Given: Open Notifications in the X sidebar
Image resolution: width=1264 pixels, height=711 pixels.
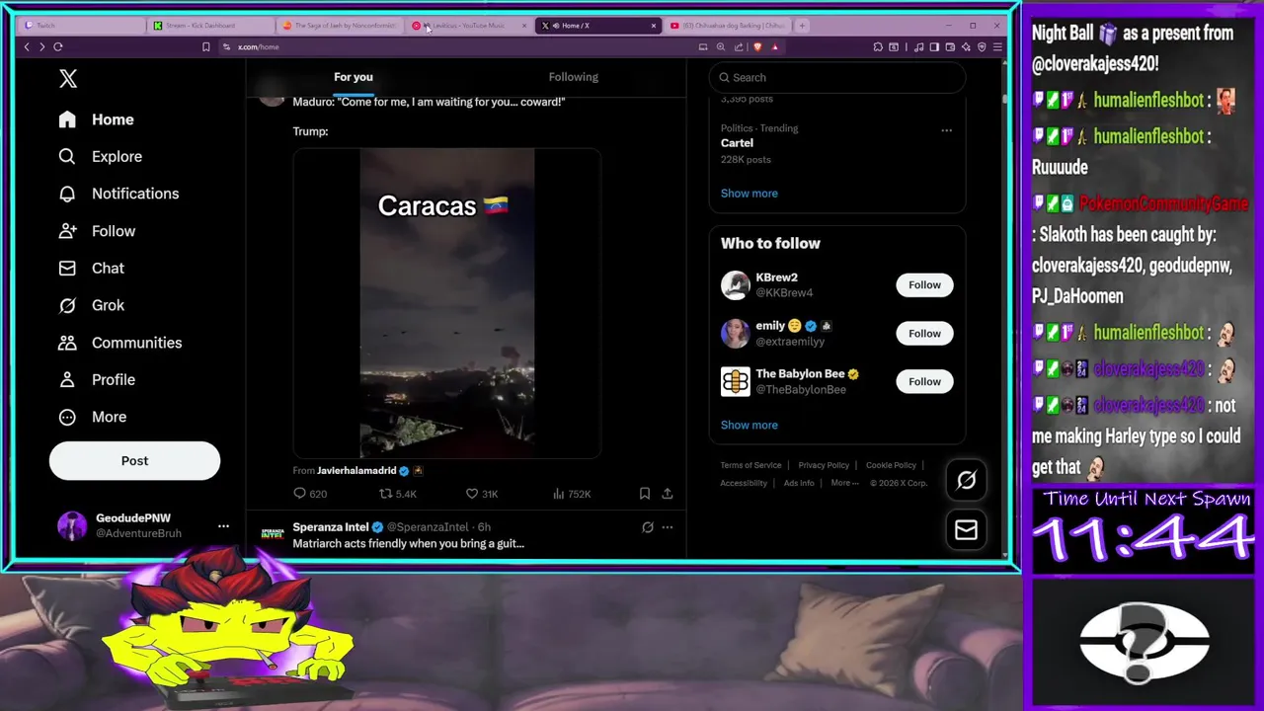Looking at the screenshot, I should (x=118, y=194).
